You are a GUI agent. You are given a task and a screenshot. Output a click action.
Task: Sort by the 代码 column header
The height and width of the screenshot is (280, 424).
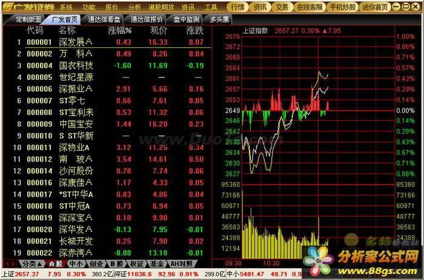point(35,30)
